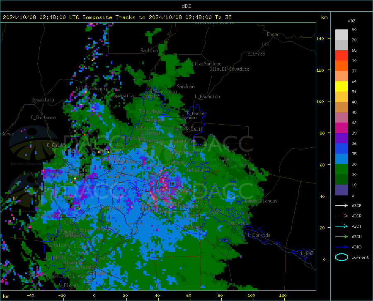Image resolution: width=373 pixels, height=301 pixels.
Task: Click the 2024/10/08 02:48:00 UTC timestamp header
Action: (41, 17)
